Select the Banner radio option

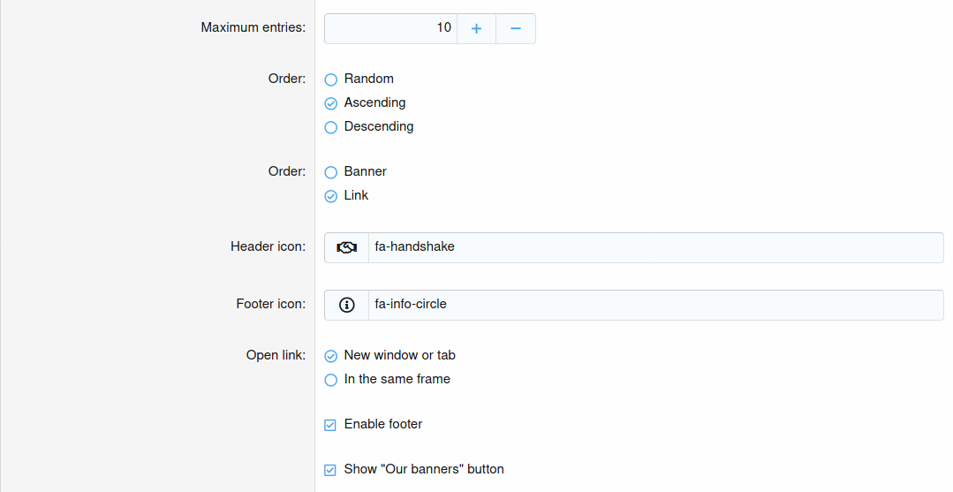click(x=331, y=172)
